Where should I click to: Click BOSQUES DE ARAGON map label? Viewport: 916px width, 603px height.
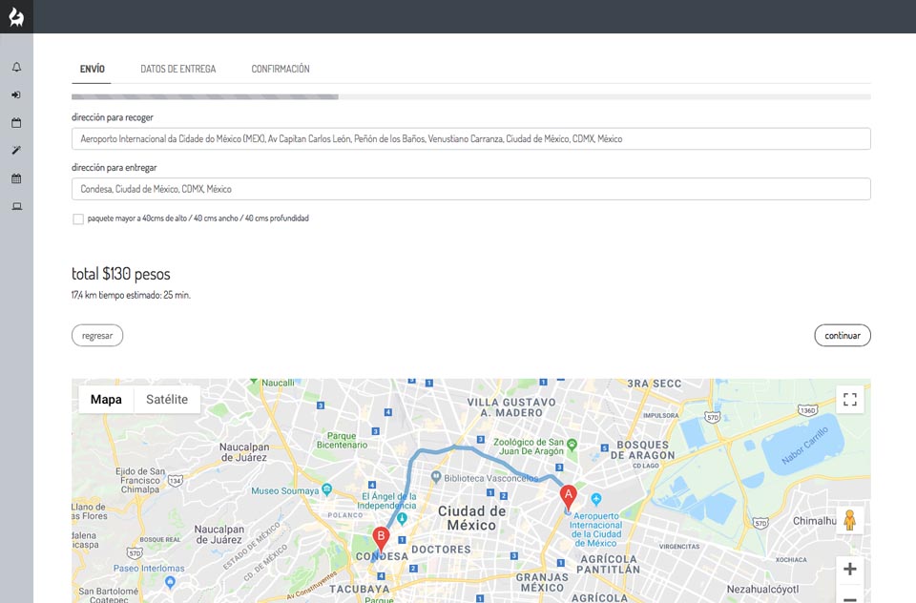click(x=642, y=450)
